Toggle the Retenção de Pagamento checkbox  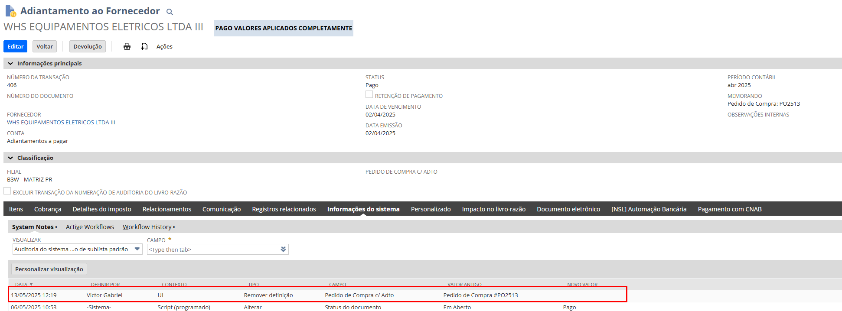tap(369, 94)
